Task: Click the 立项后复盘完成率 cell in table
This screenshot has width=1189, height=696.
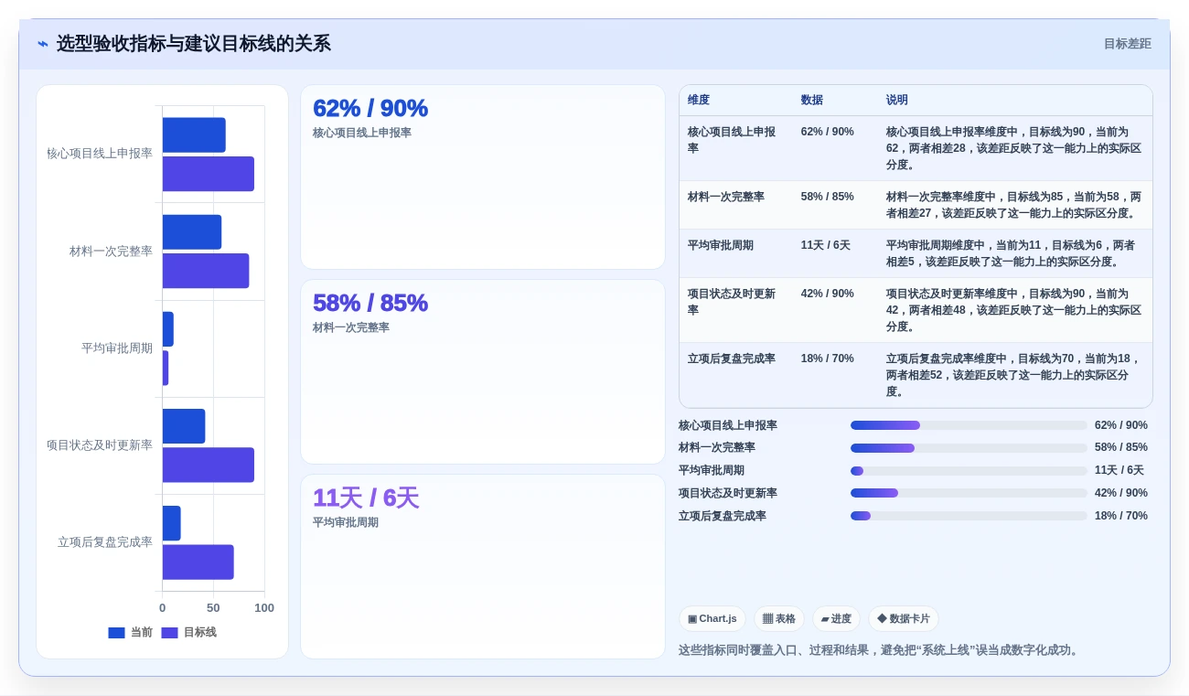Action: 735,375
